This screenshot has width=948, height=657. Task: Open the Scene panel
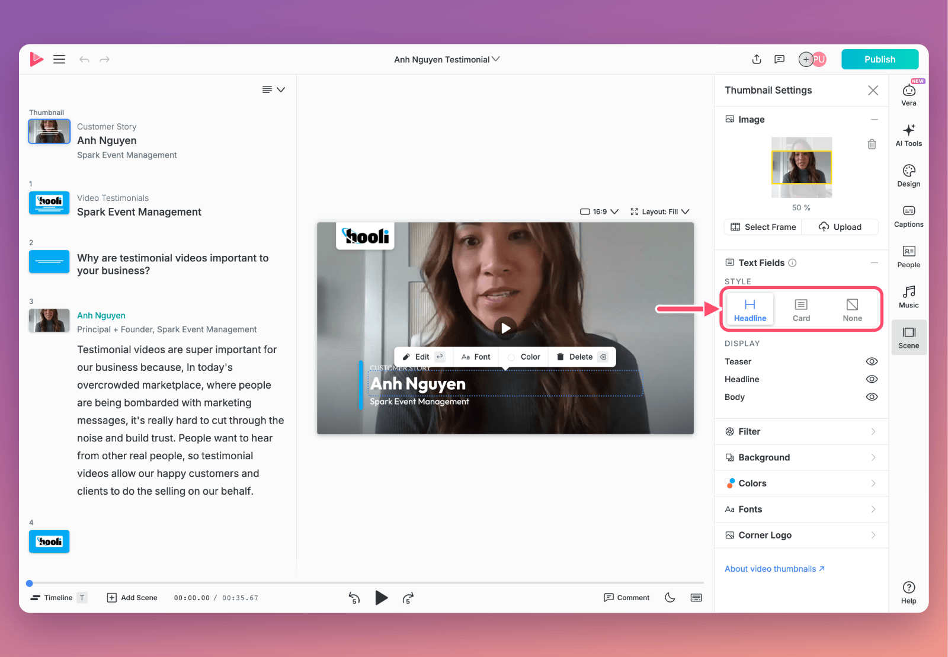click(909, 337)
